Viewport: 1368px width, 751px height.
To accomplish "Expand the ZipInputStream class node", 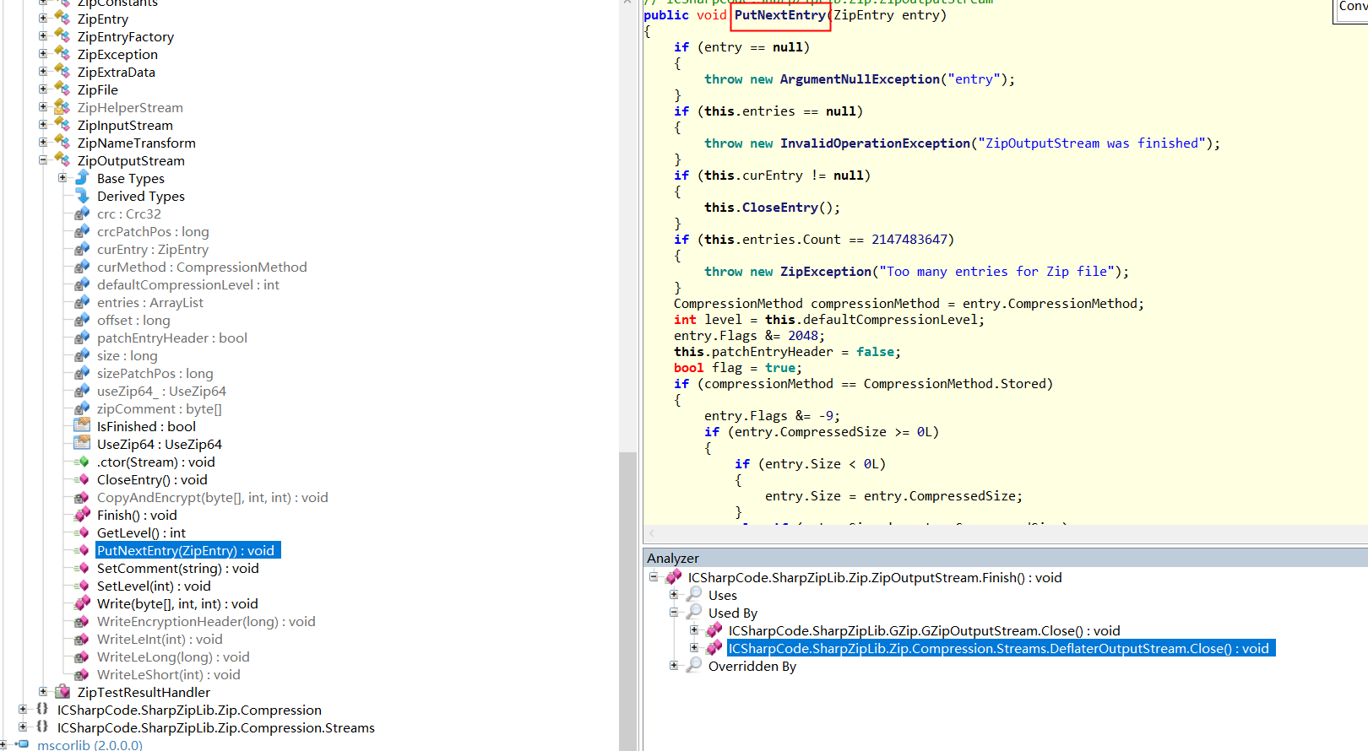I will pyautogui.click(x=43, y=125).
